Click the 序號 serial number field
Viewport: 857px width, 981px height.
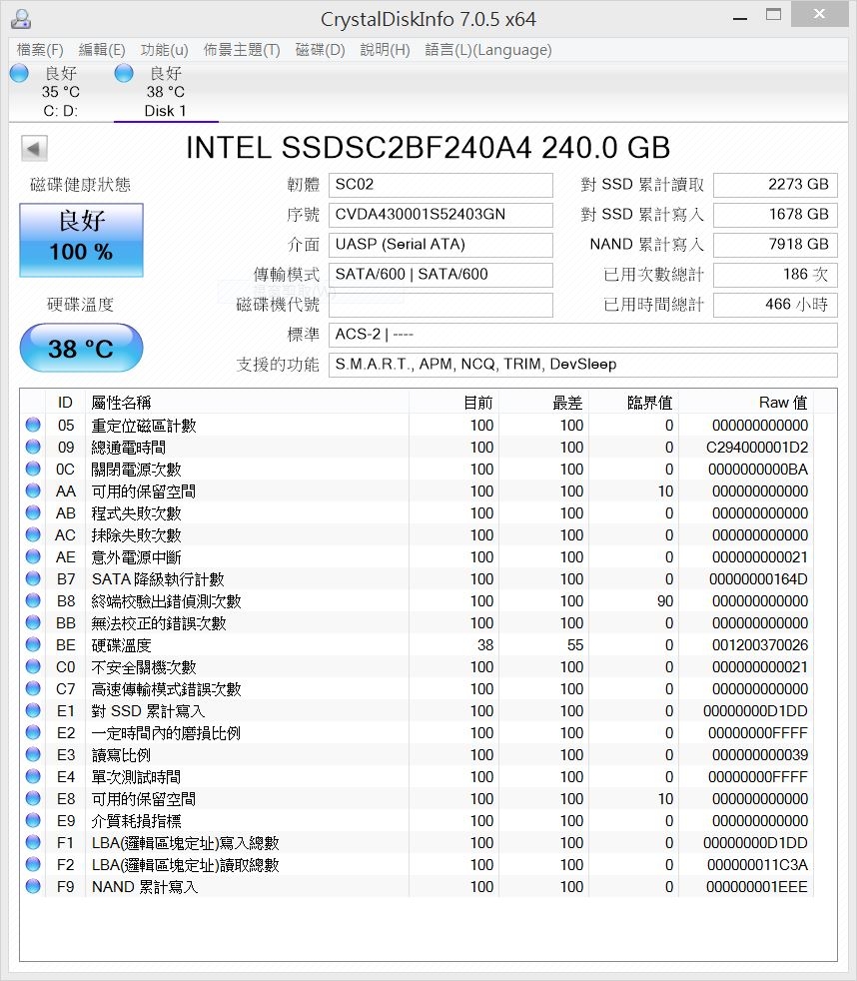440,215
